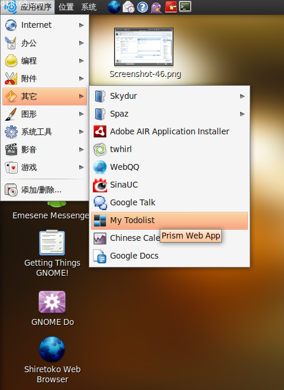Click the 附件 scissors icon
Image resolution: width=284 pixels, height=390 pixels.
(x=11, y=78)
